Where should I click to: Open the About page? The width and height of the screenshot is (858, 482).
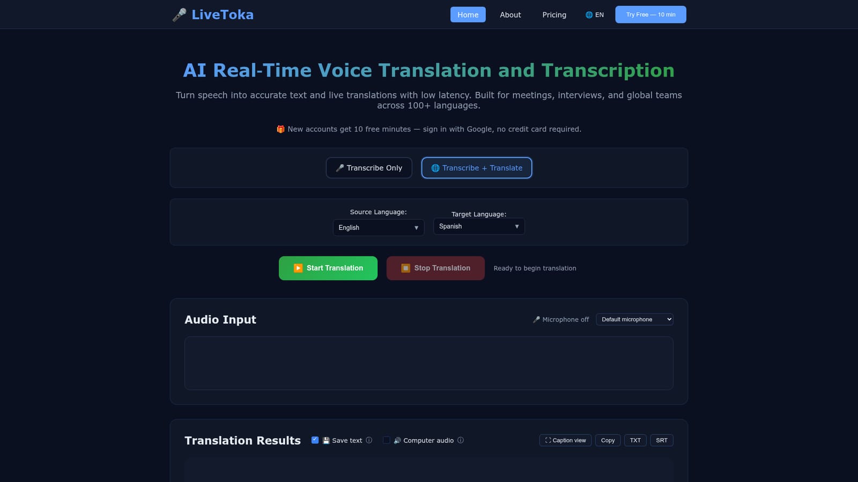pyautogui.click(x=511, y=14)
